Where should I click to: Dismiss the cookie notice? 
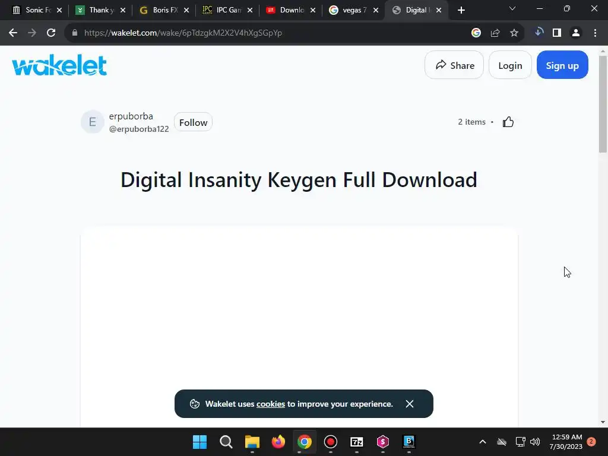[410, 404]
